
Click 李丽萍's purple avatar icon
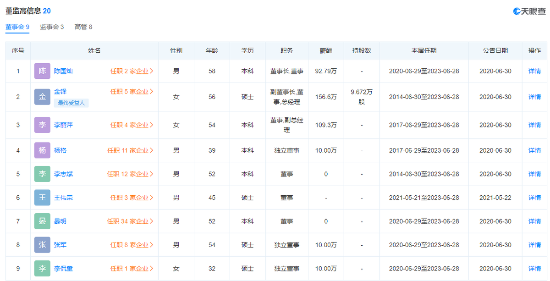(42, 125)
